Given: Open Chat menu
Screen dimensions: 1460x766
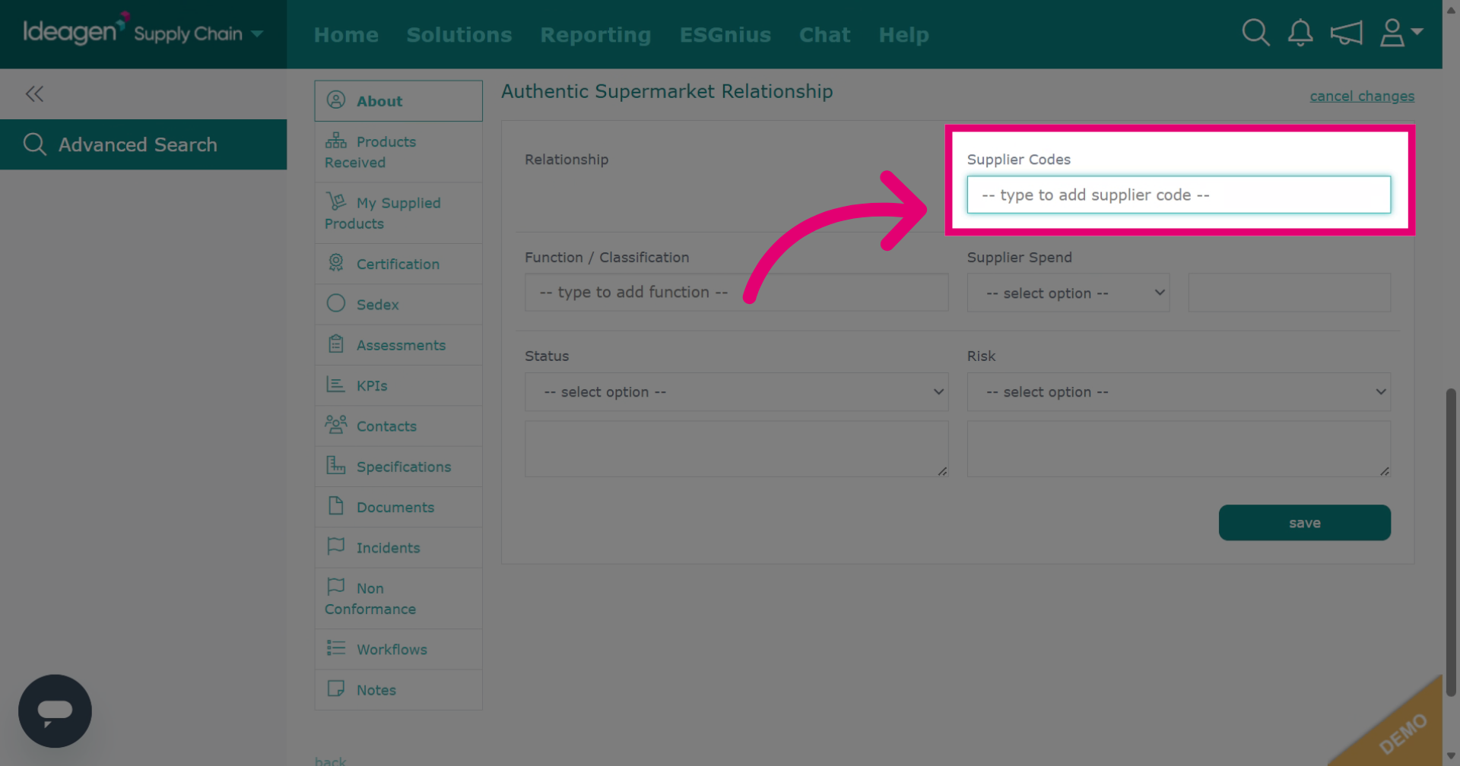Looking at the screenshot, I should (x=825, y=35).
